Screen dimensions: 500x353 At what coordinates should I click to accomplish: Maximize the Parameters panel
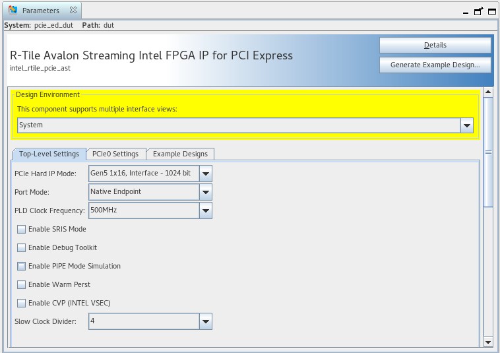(x=491, y=11)
